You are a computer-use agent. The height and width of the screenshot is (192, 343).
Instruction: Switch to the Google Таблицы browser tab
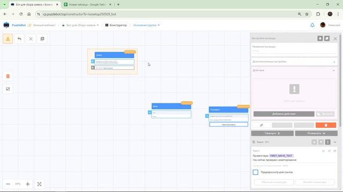[x=87, y=4]
